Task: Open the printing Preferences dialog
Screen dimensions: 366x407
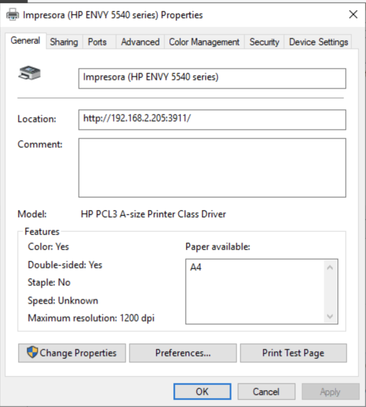Action: tap(182, 353)
